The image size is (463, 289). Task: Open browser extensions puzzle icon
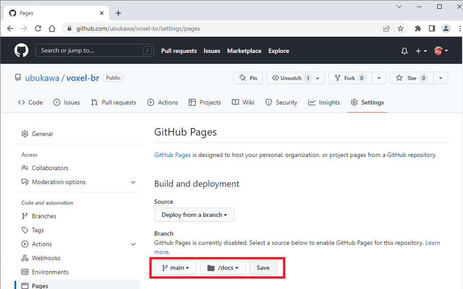coord(418,29)
